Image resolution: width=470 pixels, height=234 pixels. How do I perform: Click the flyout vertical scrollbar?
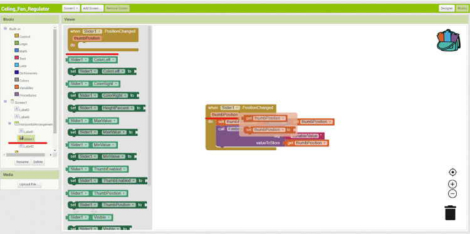pos(150,105)
